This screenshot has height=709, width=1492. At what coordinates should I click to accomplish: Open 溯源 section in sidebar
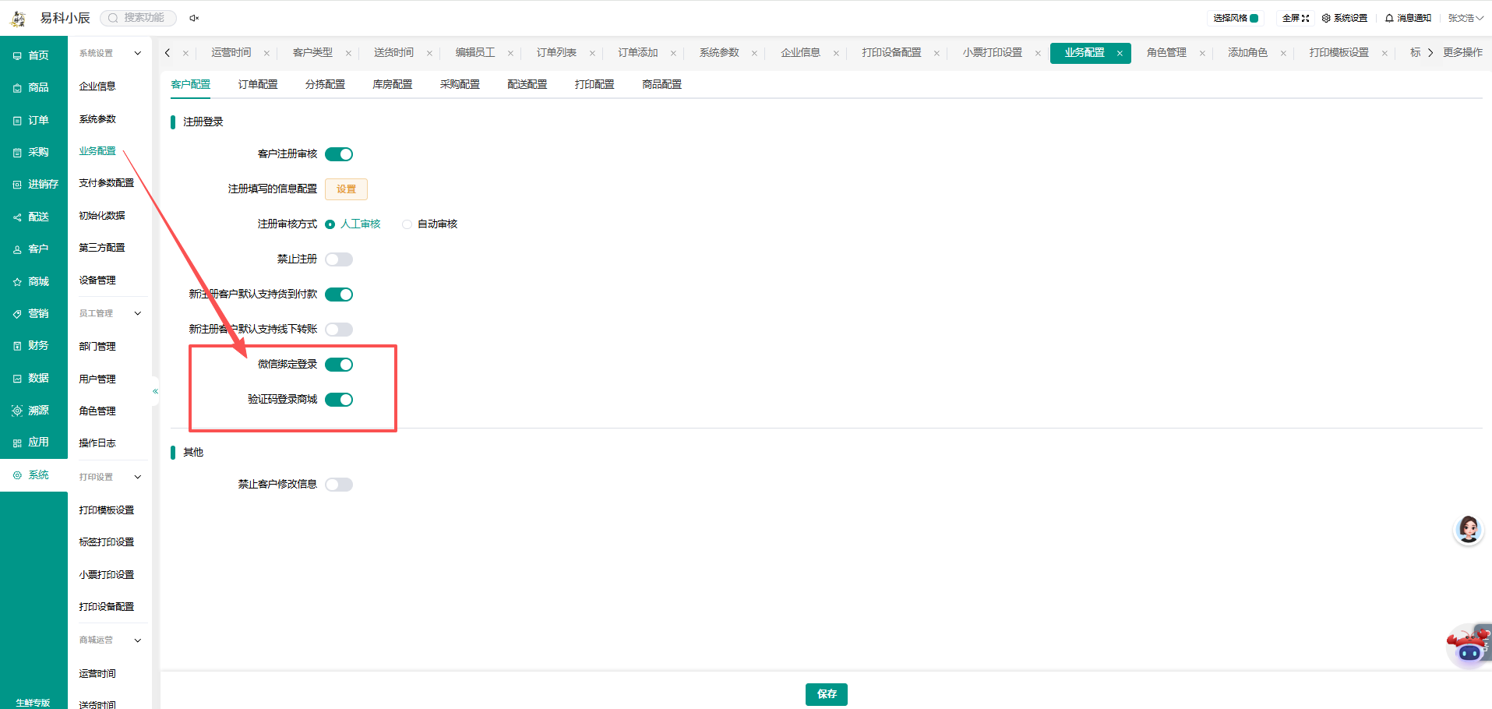33,410
